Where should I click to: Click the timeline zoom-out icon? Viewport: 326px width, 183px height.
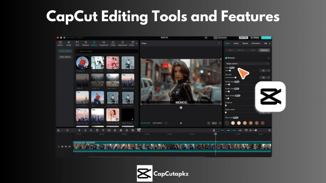[x=250, y=130]
